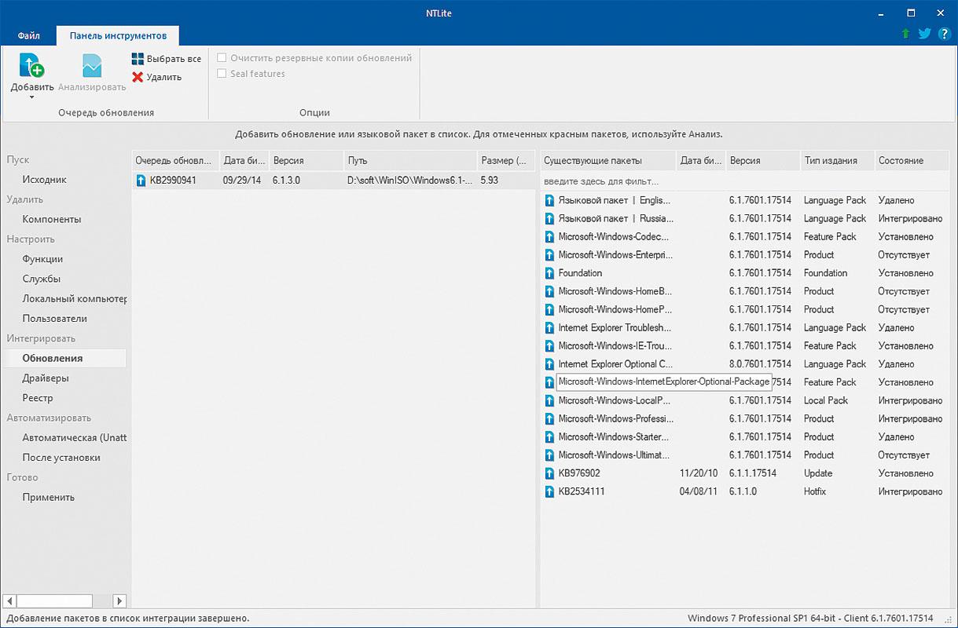Open help via question mark icon
The width and height of the screenshot is (958, 628).
[x=944, y=35]
